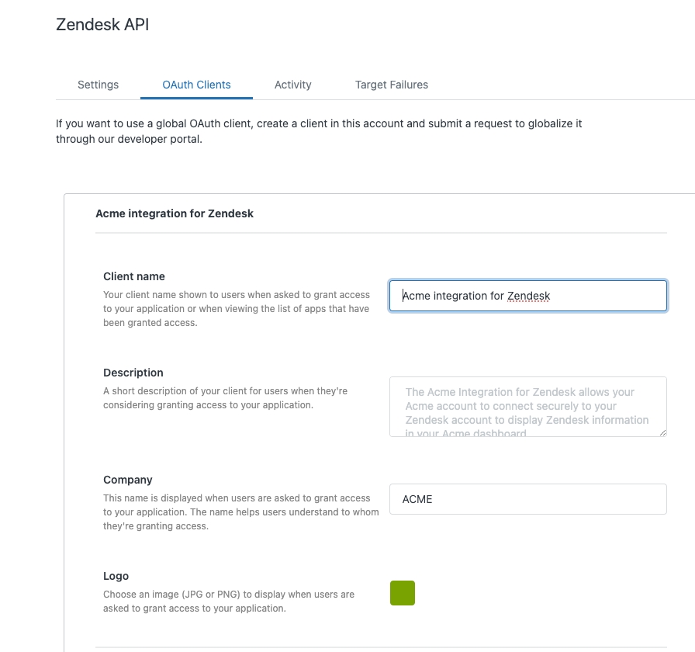This screenshot has height=652, width=695.
Task: Click the JPG or PNG logo hint text
Action: click(229, 602)
